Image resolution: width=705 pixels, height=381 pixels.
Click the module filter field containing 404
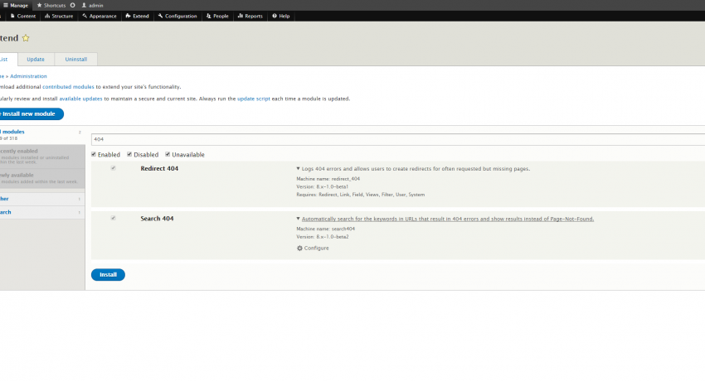point(398,139)
